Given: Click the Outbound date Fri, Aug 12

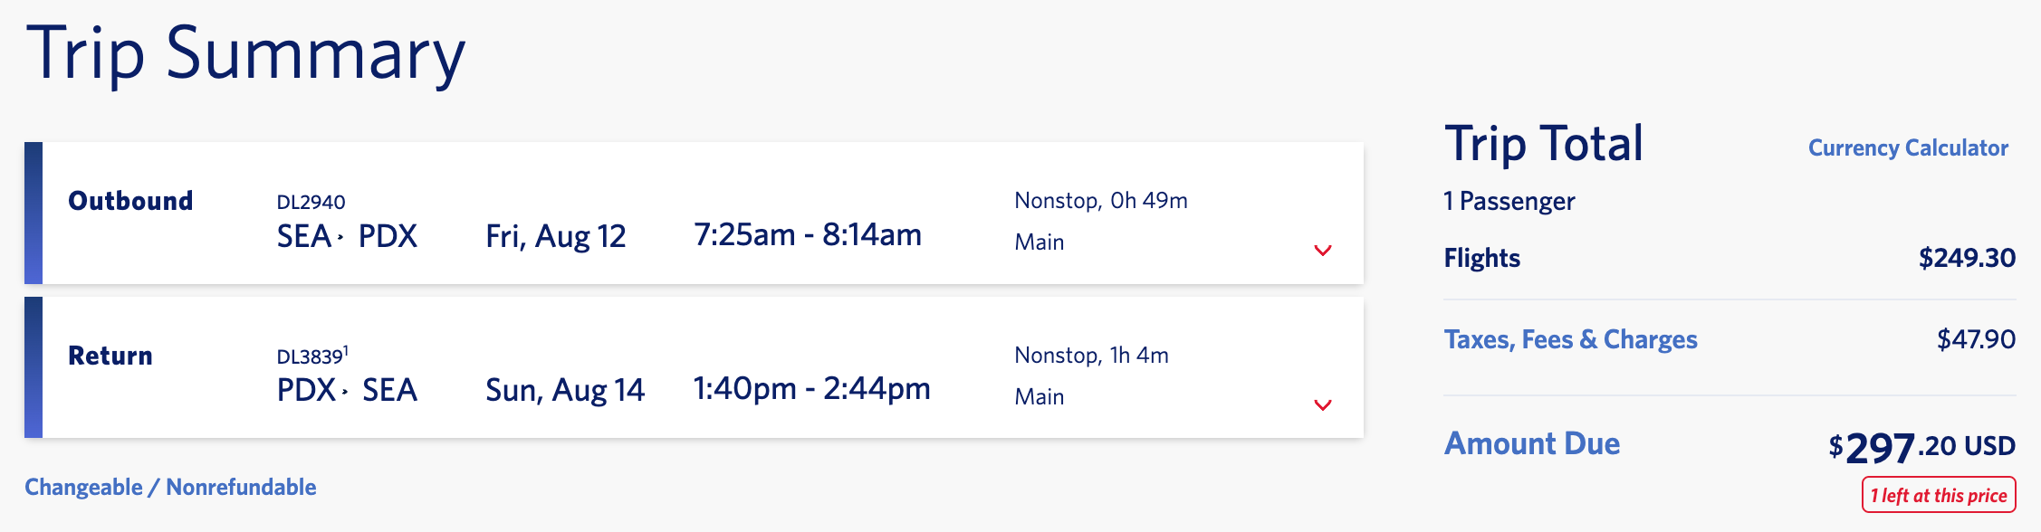Looking at the screenshot, I should pyautogui.click(x=555, y=236).
